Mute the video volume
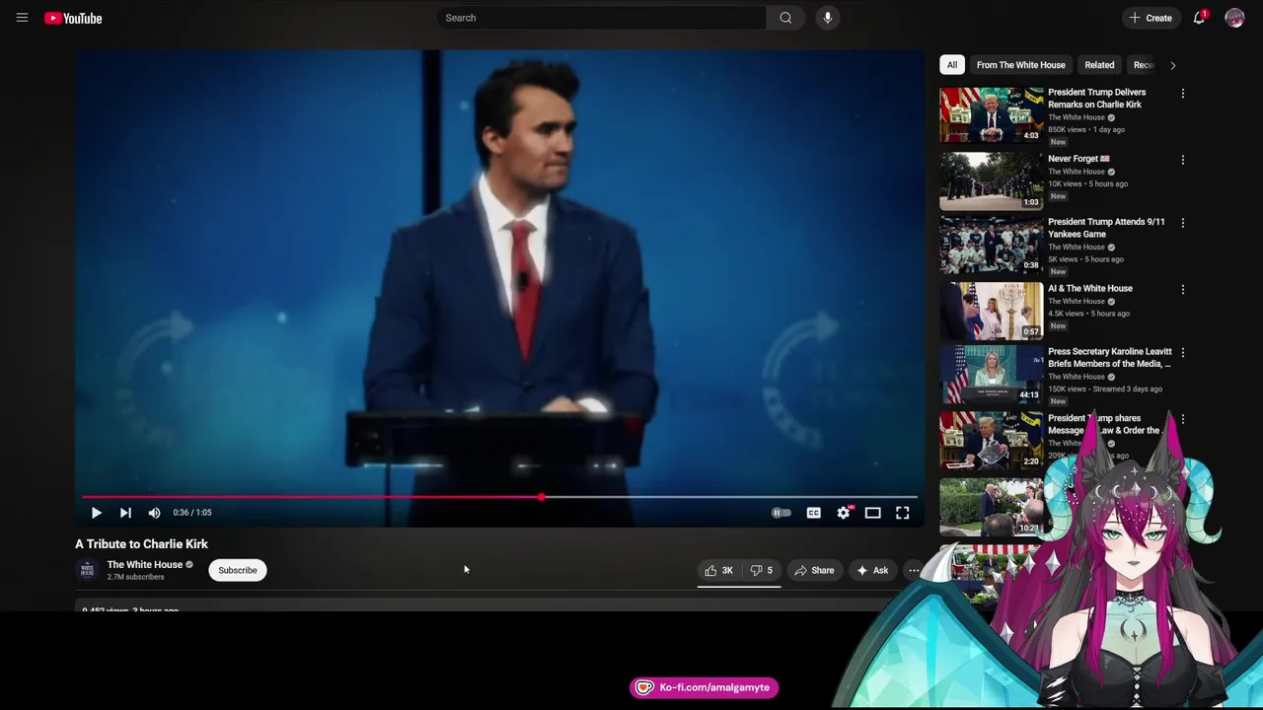The width and height of the screenshot is (1263, 710). pyautogui.click(x=154, y=513)
